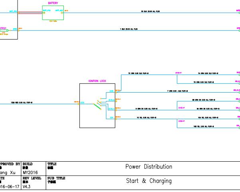Select wire label 7 GRN 0.50 -SLD FLRY-B

click(177, 91)
